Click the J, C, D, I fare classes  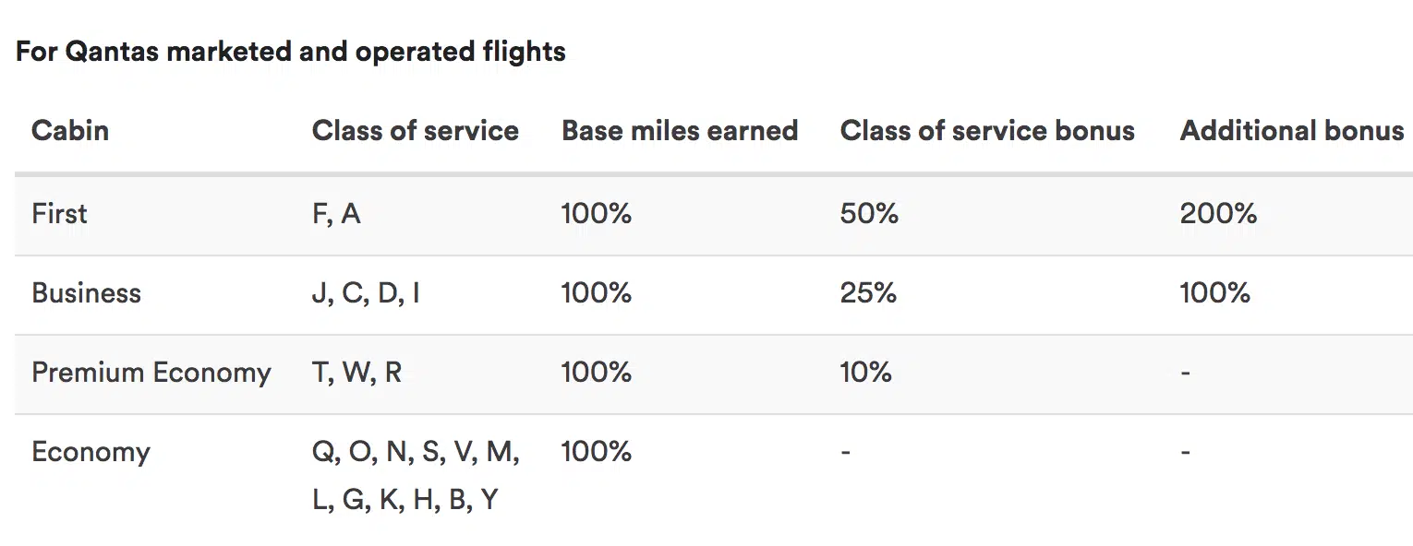366,293
